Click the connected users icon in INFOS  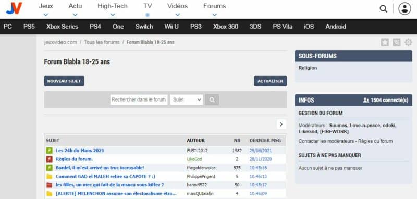[x=366, y=100]
